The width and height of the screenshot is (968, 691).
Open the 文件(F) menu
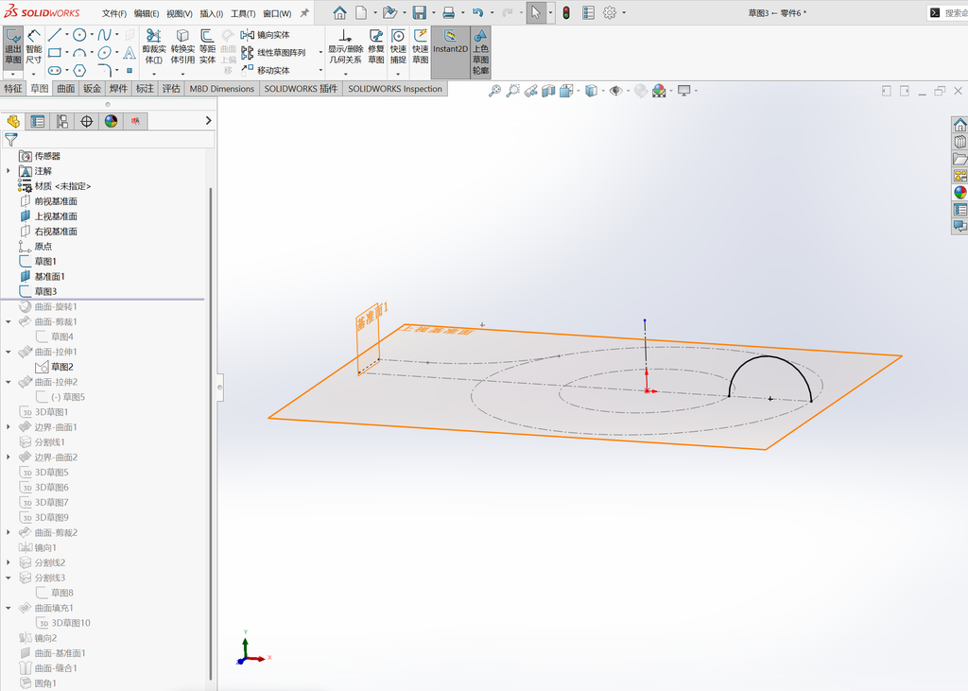[114, 13]
